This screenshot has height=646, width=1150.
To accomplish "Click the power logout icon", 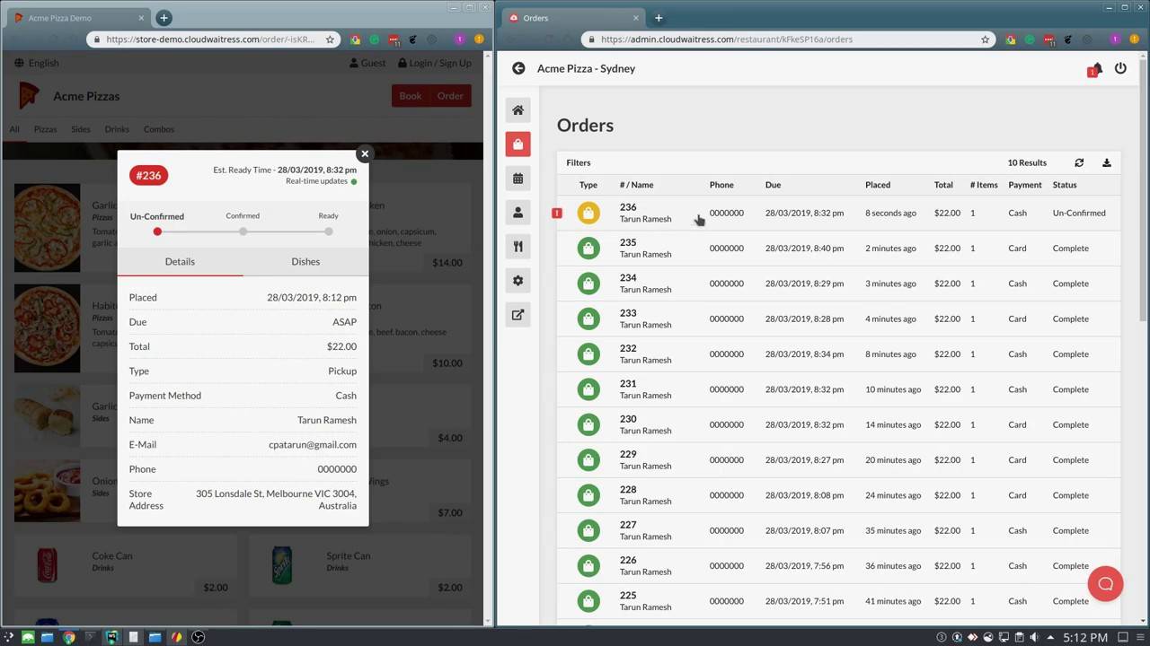I will (x=1120, y=68).
